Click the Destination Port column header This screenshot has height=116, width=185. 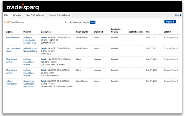[x=136, y=32]
